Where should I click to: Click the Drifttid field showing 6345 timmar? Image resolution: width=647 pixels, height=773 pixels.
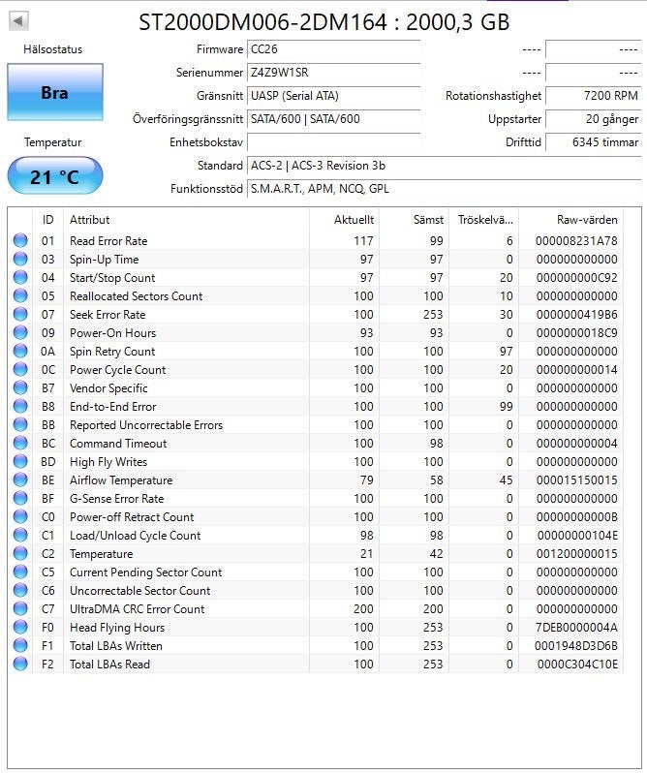[x=594, y=142]
